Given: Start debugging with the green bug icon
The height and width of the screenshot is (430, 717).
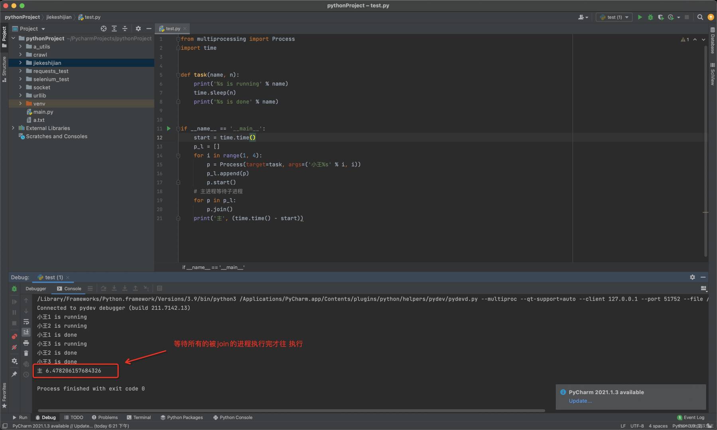Looking at the screenshot, I should pyautogui.click(x=650, y=17).
